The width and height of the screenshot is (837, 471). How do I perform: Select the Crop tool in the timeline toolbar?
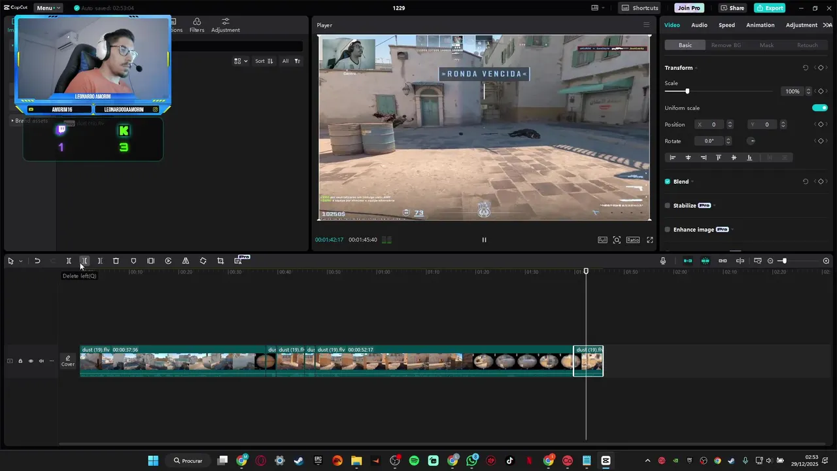click(220, 261)
